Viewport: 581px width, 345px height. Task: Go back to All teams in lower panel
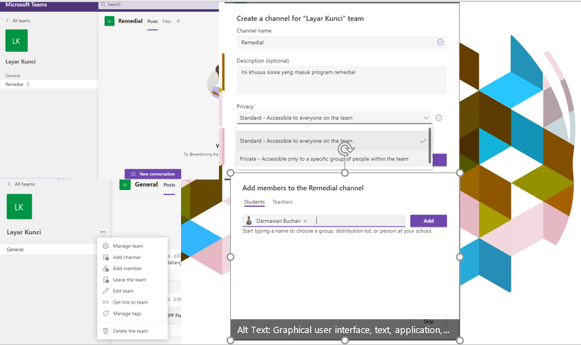[21, 184]
